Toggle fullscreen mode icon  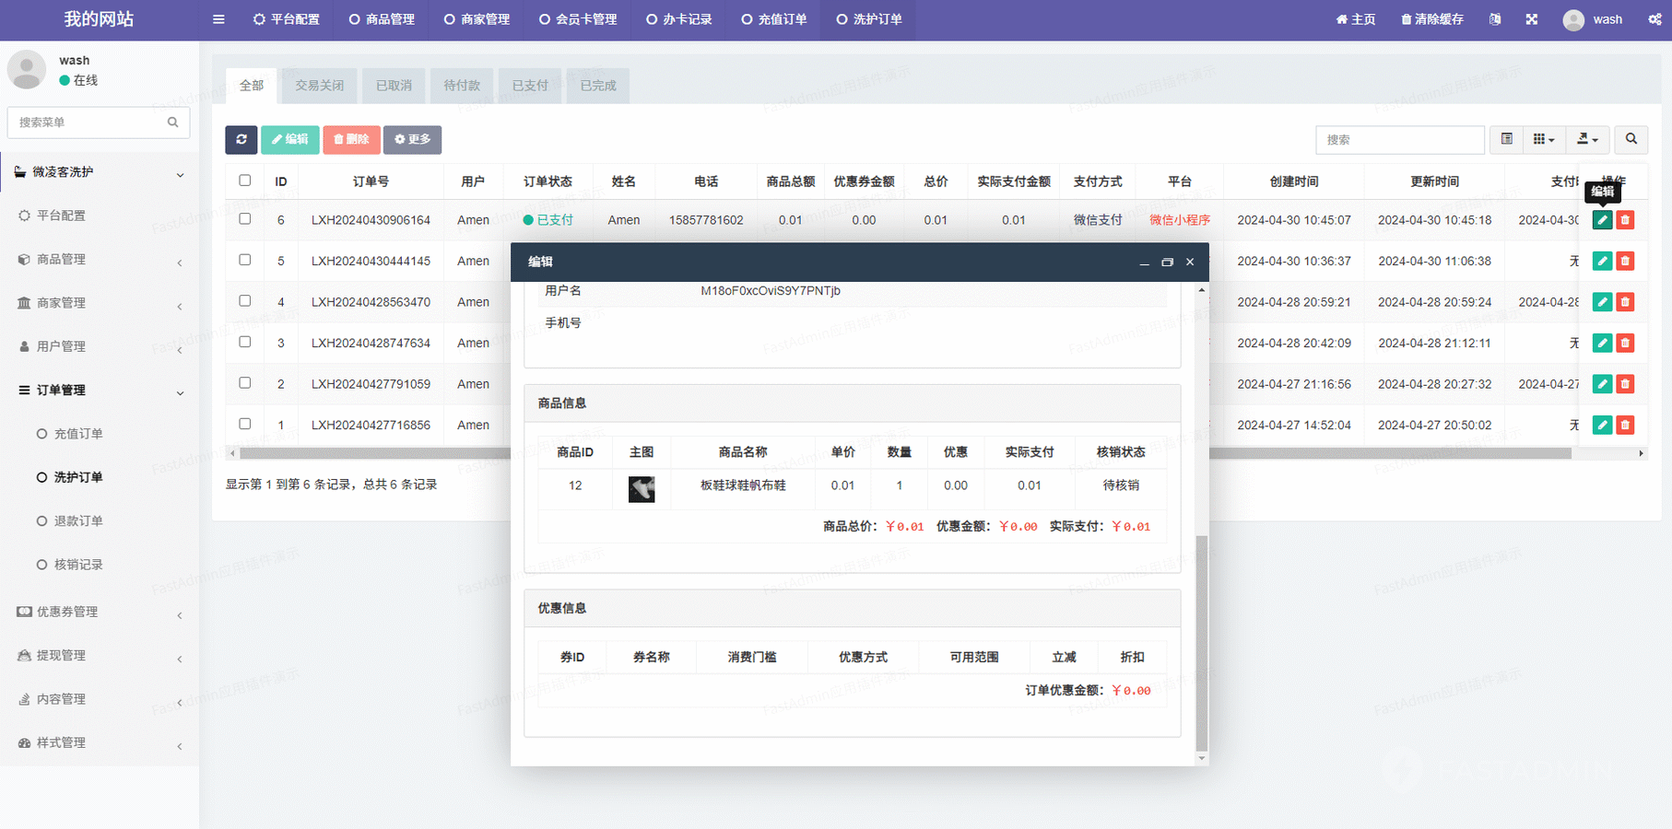point(1532,19)
